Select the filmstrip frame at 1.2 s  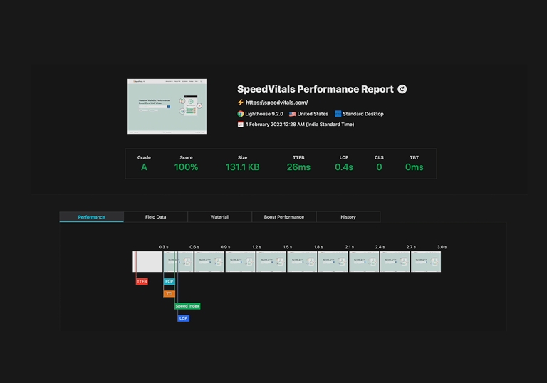click(x=271, y=261)
